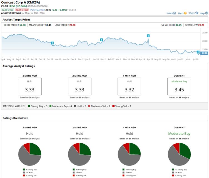Open the Notes edit pencil icon
The image size is (209, 178).
tap(175, 13)
